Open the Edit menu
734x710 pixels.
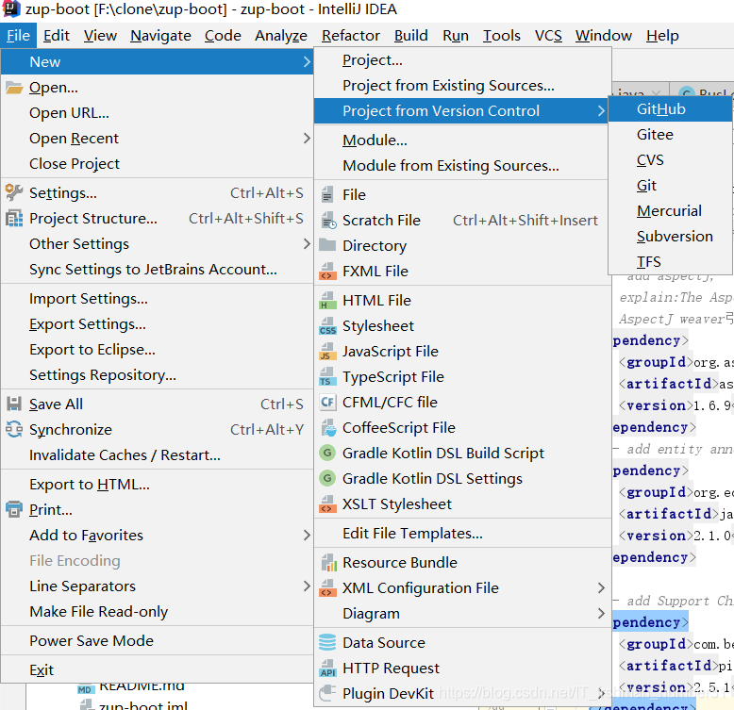coord(57,36)
